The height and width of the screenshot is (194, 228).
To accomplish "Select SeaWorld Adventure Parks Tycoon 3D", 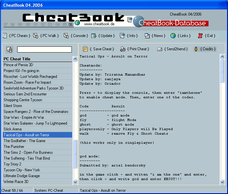I will click(x=38, y=88).
